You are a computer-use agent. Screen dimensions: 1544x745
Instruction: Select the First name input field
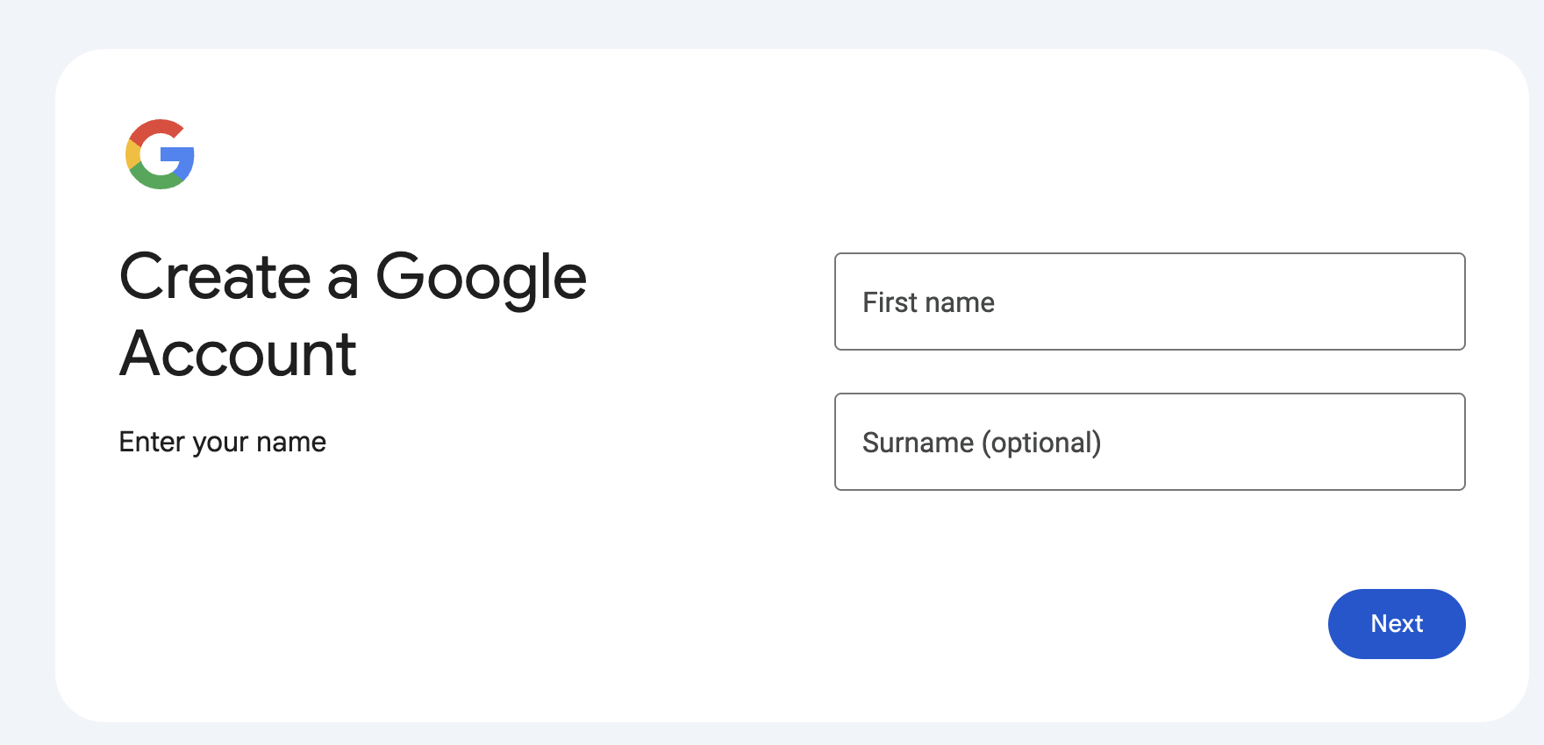point(1149,302)
